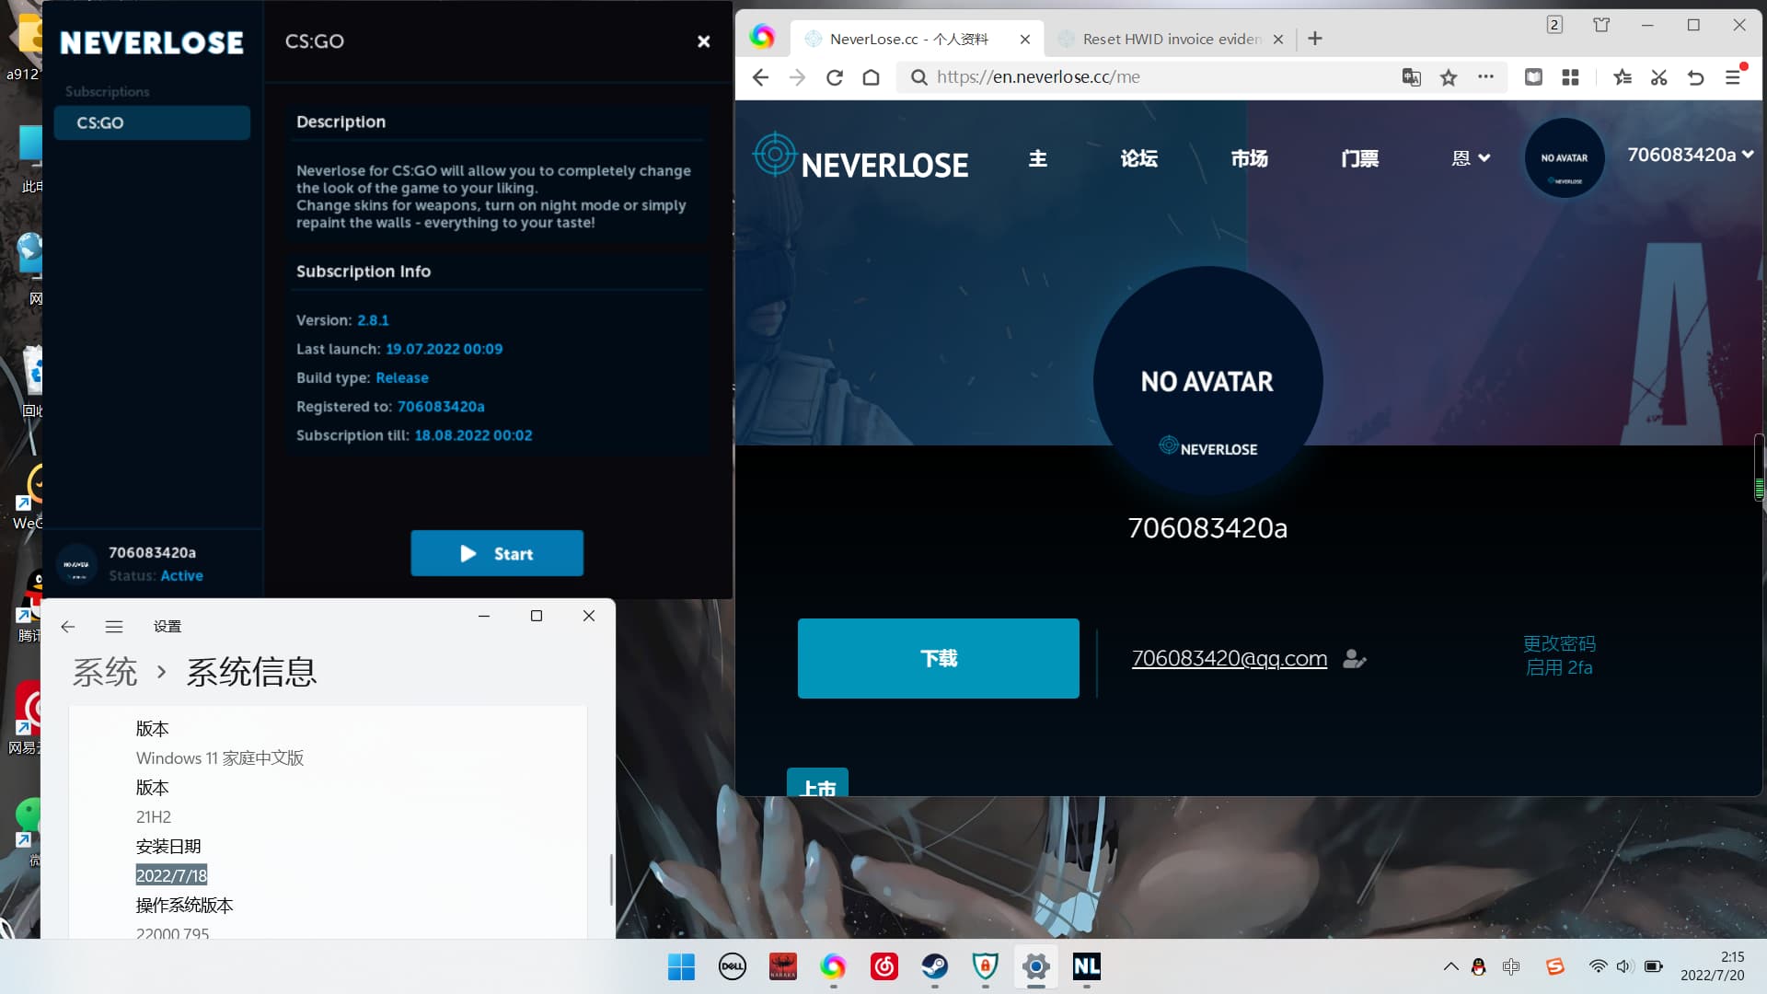This screenshot has width=1767, height=994.
Task: Click the blue 下载 download button
Action: pyautogui.click(x=938, y=658)
